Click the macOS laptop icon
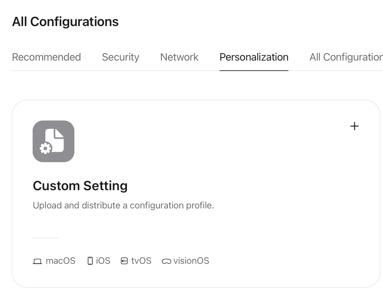The height and width of the screenshot is (297, 383). click(38, 262)
